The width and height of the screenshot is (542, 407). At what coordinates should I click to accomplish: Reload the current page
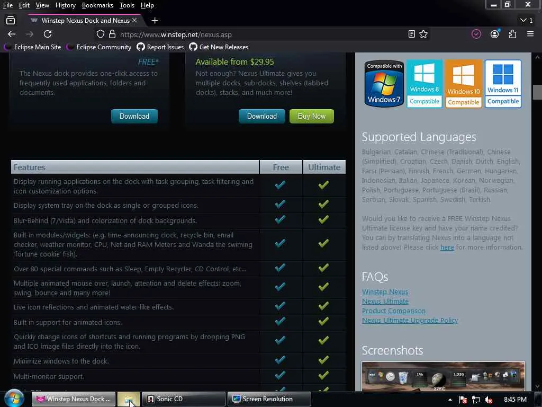(48, 34)
